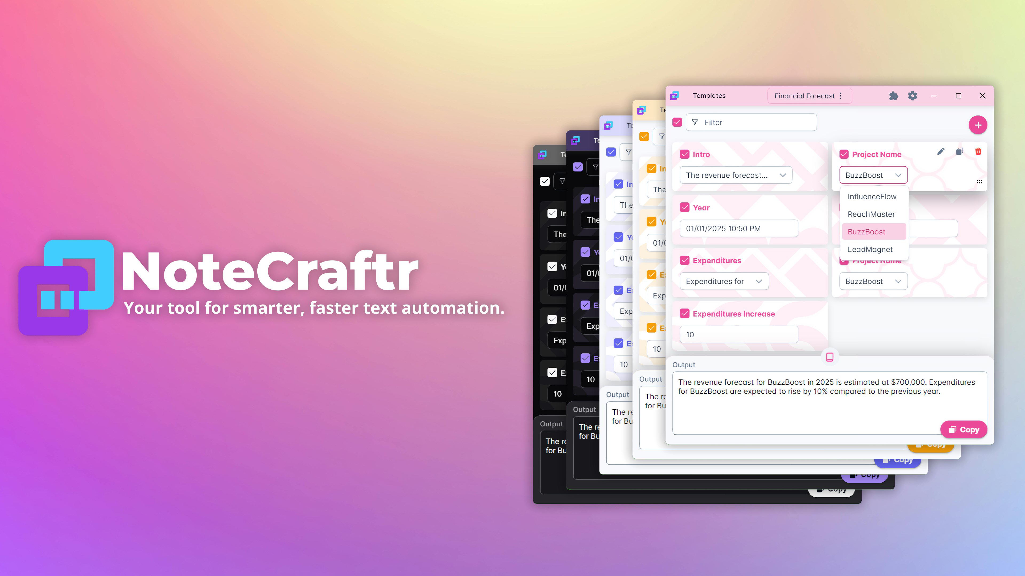Click the Expenditures Increase field showing 10
1025x576 pixels.
click(739, 335)
